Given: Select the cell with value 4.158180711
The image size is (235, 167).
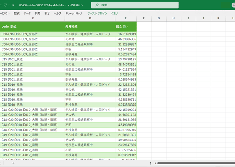Looking at the screenshot, I should pyautogui.click(x=126, y=100).
